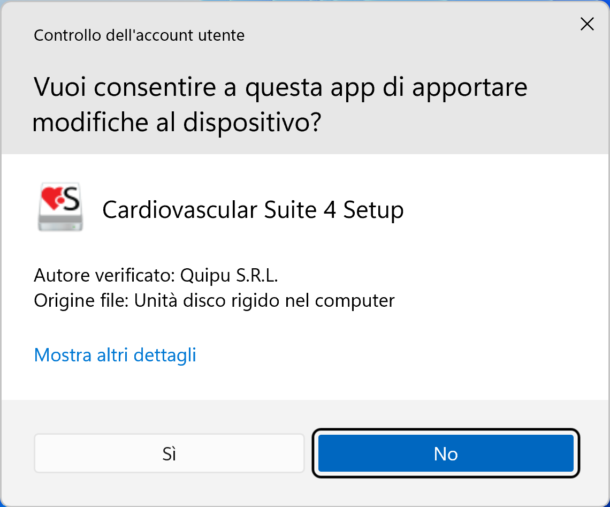
Task: Click the Cardiovascular Suite installer icon
Action: click(x=60, y=208)
